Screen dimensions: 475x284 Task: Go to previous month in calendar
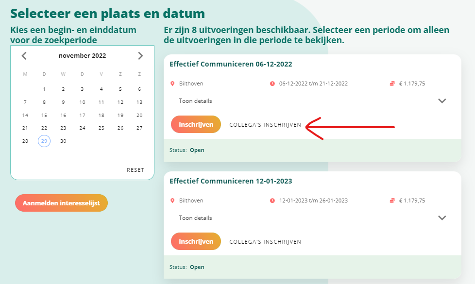coord(24,56)
